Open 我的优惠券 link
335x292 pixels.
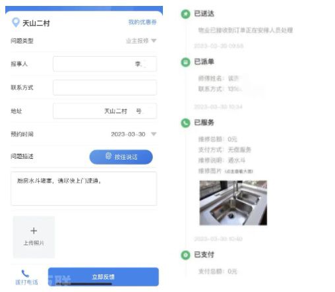pos(142,22)
